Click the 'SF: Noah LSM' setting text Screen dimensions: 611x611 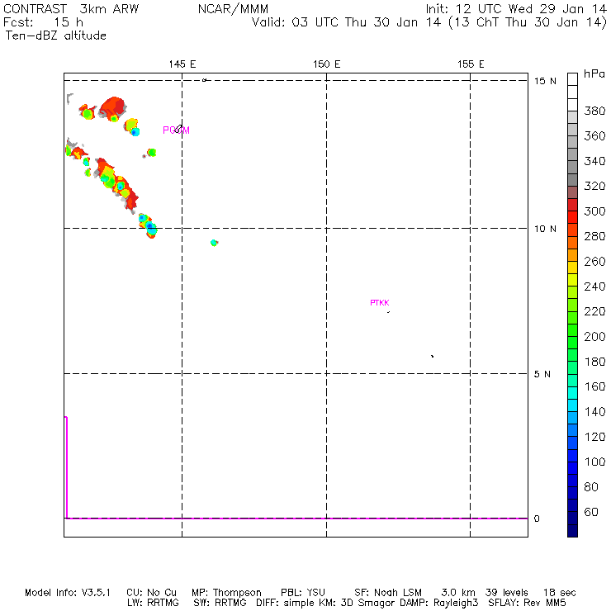(388, 593)
